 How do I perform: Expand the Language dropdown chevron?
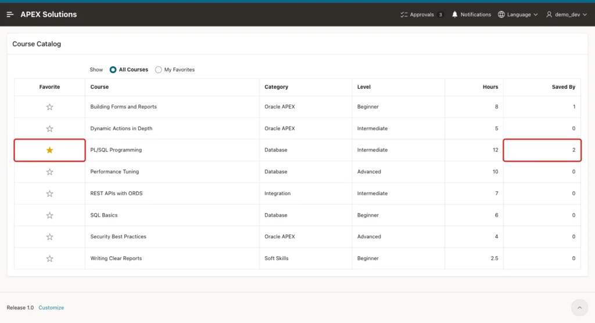tap(535, 15)
